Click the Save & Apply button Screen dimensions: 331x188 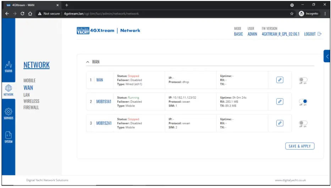click(x=300, y=146)
